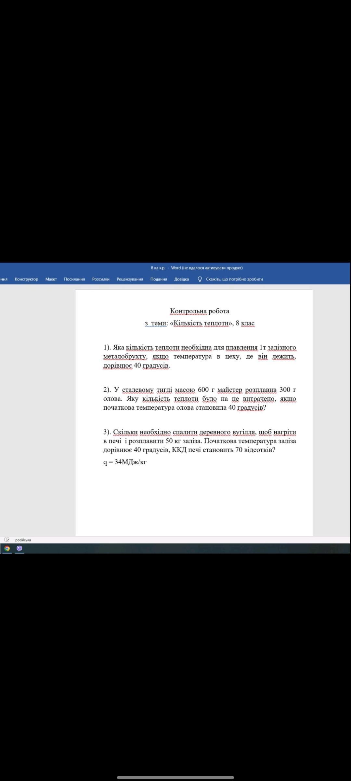This screenshot has height=781, width=351.
Task: Click the lightbulb Tell Me icon
Action: tap(200, 279)
